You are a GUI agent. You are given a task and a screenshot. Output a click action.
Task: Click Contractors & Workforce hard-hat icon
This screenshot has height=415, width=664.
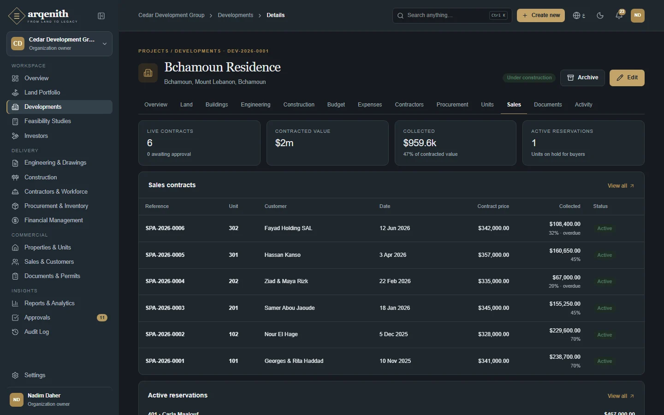[15, 192]
